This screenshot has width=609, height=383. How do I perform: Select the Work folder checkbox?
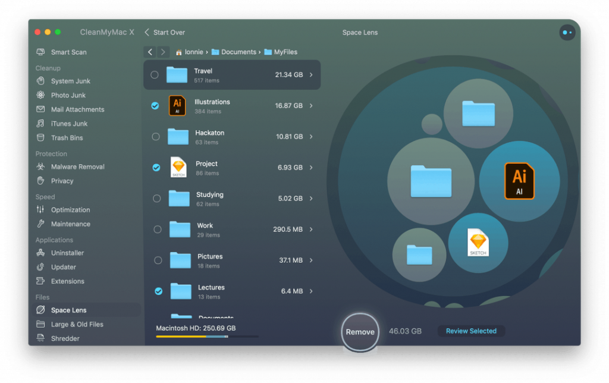click(x=157, y=229)
